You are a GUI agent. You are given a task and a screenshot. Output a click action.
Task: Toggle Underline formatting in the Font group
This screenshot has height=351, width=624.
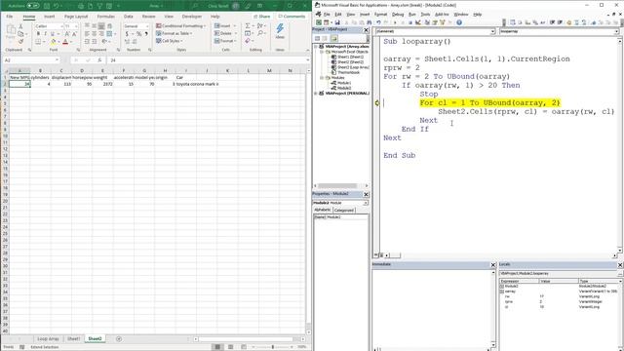coord(52,34)
